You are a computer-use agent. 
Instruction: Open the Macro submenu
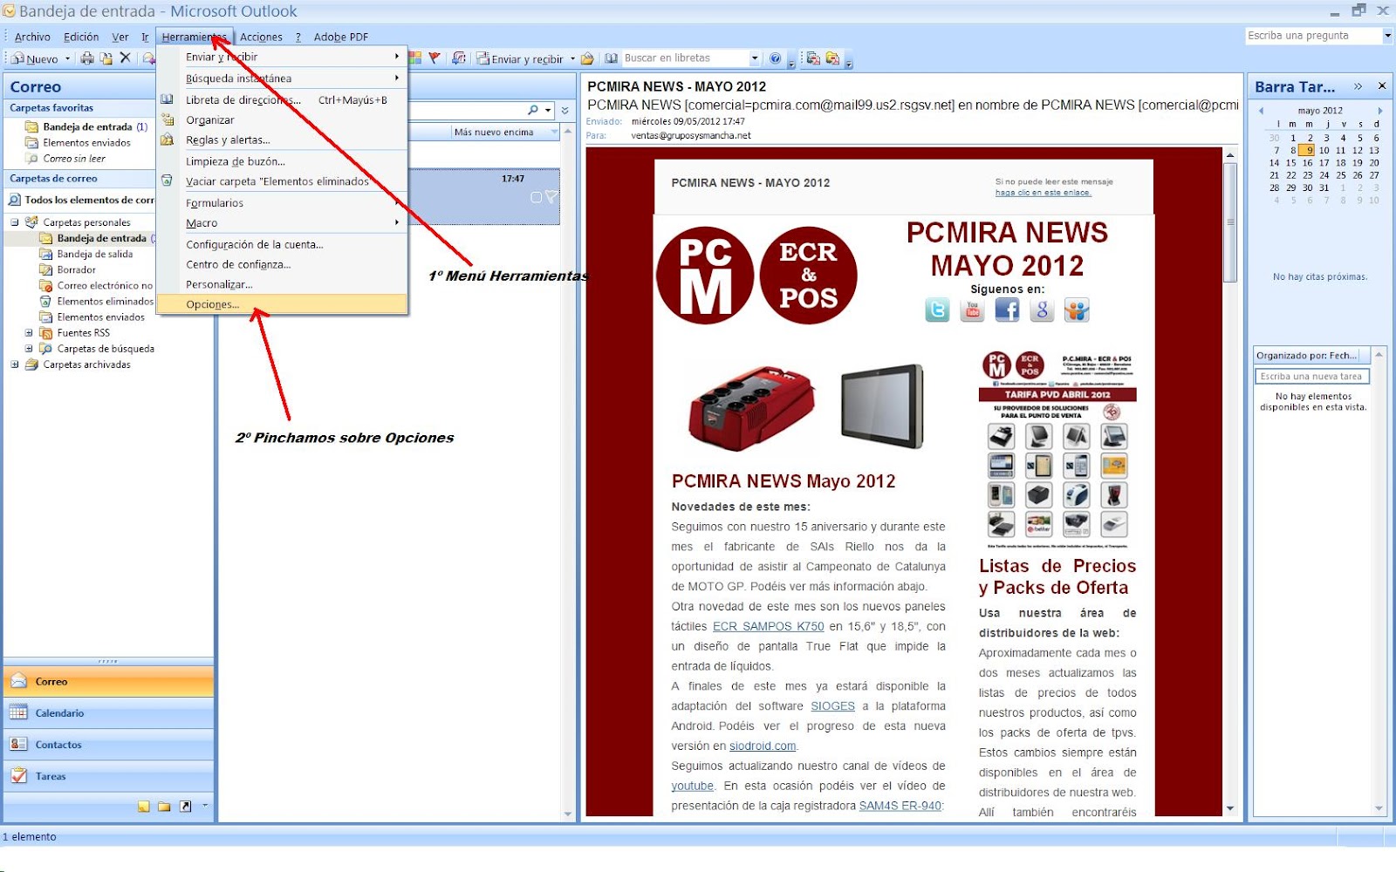[282, 223]
